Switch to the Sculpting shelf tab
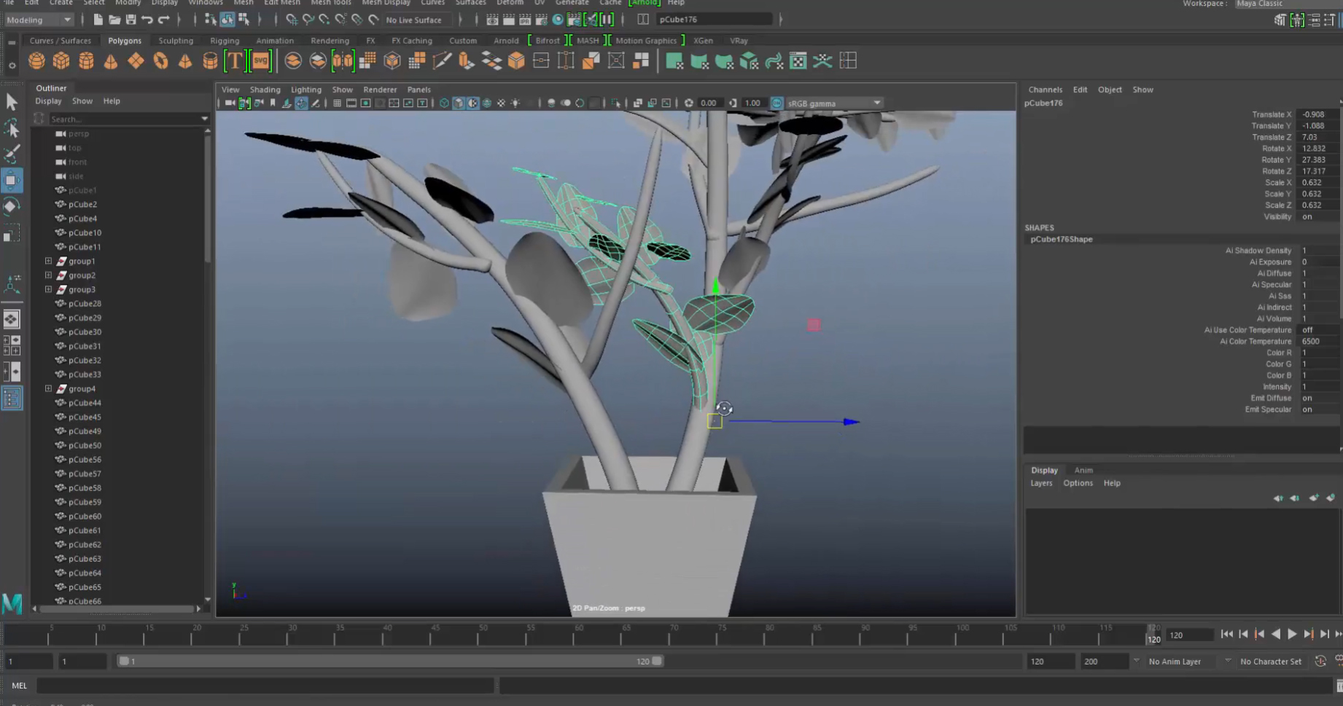This screenshot has height=706, width=1343. click(176, 41)
